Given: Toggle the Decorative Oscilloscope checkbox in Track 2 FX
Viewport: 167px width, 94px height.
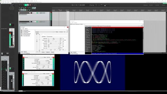Looking at the screenshot, I should point(71,24).
